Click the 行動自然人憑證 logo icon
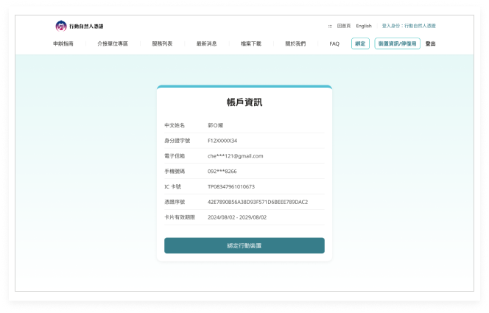The width and height of the screenshot is (489, 313). (61, 26)
